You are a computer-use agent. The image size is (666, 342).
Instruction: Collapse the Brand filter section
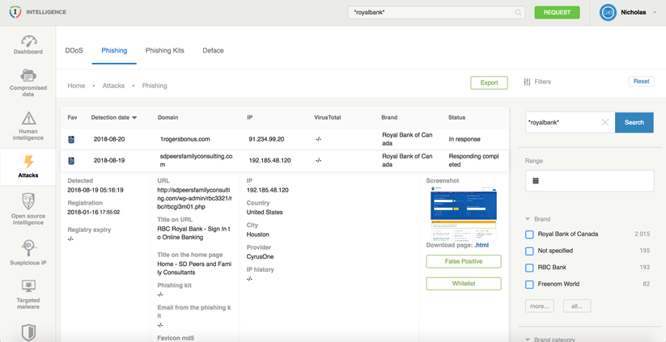[x=528, y=219]
